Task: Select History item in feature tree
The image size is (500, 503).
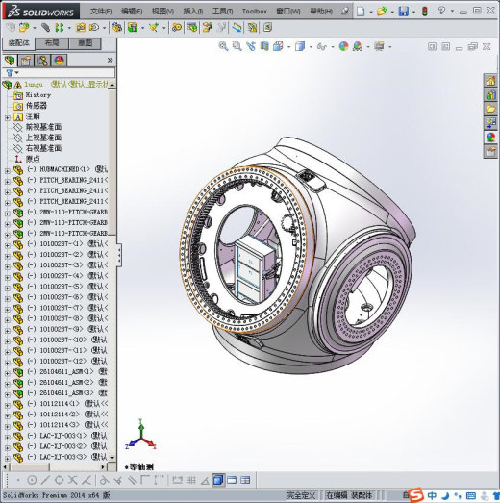Action: (38, 95)
